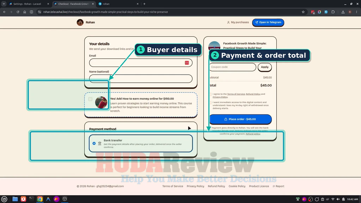Open footer Cookie Policy link
Viewport: 361px width, 203px height.
(x=237, y=186)
